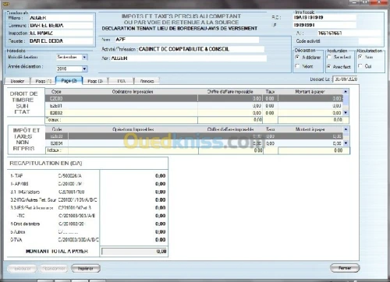This screenshot has width=390, height=282.
Task: Select the E2E02 row in timbre table
Action: (194, 113)
